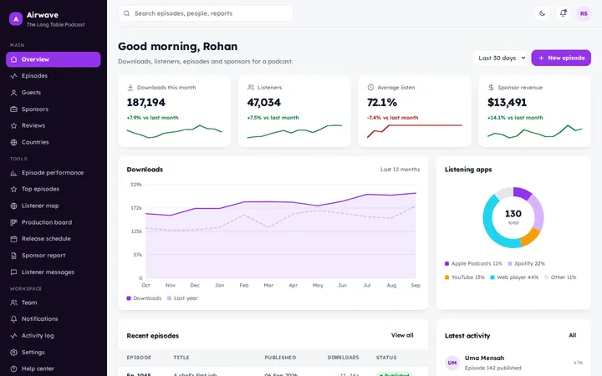The image size is (602, 376).
Task: Click the YouTube 13% legend entry
Action: click(465, 277)
